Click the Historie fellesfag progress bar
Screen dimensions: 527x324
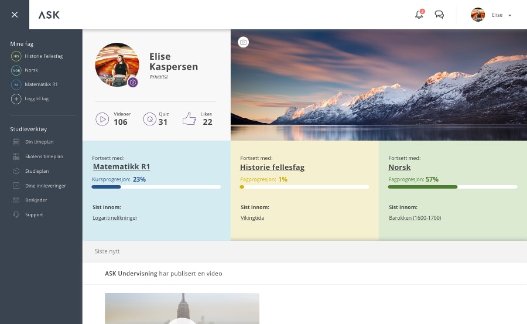pyautogui.click(x=304, y=187)
